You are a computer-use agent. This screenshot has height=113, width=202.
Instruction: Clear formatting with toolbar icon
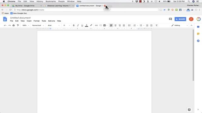click(x=157, y=25)
